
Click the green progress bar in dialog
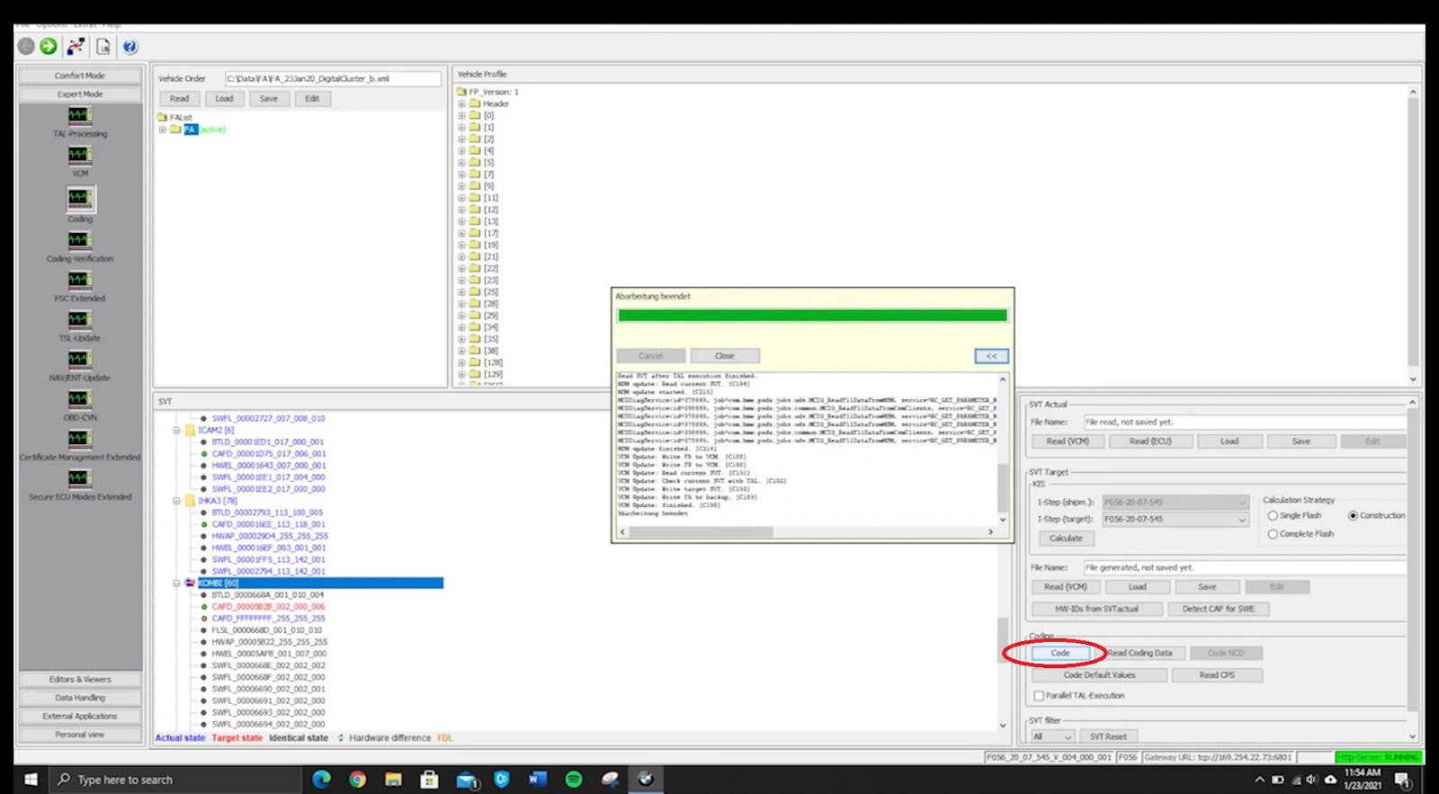pyautogui.click(x=812, y=316)
